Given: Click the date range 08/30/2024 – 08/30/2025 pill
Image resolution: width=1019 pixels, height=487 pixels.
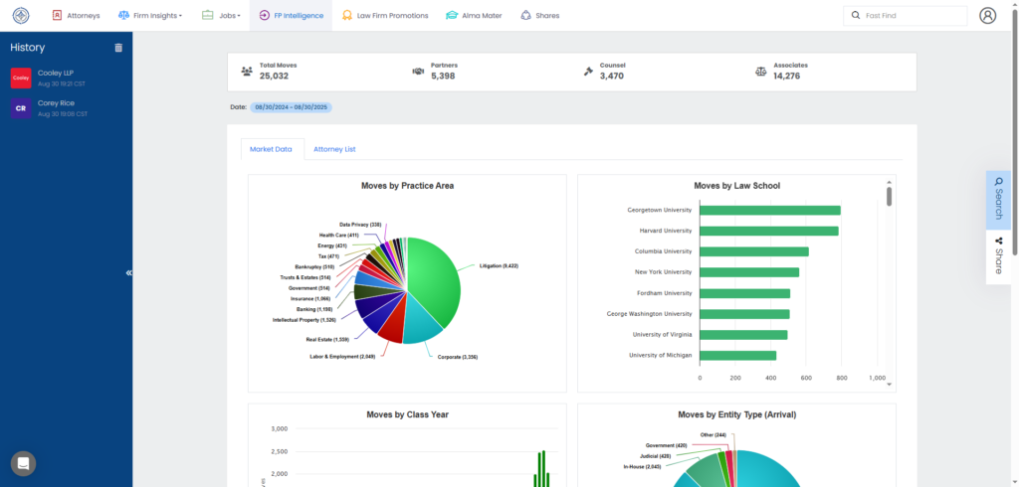Looking at the screenshot, I should pyautogui.click(x=291, y=106).
